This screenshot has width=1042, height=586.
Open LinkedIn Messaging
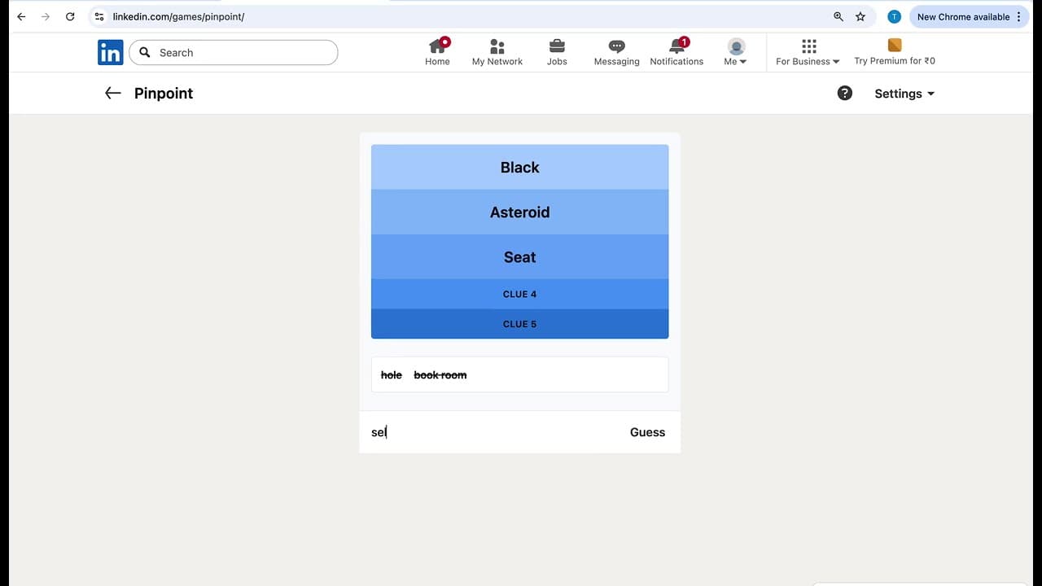616,50
